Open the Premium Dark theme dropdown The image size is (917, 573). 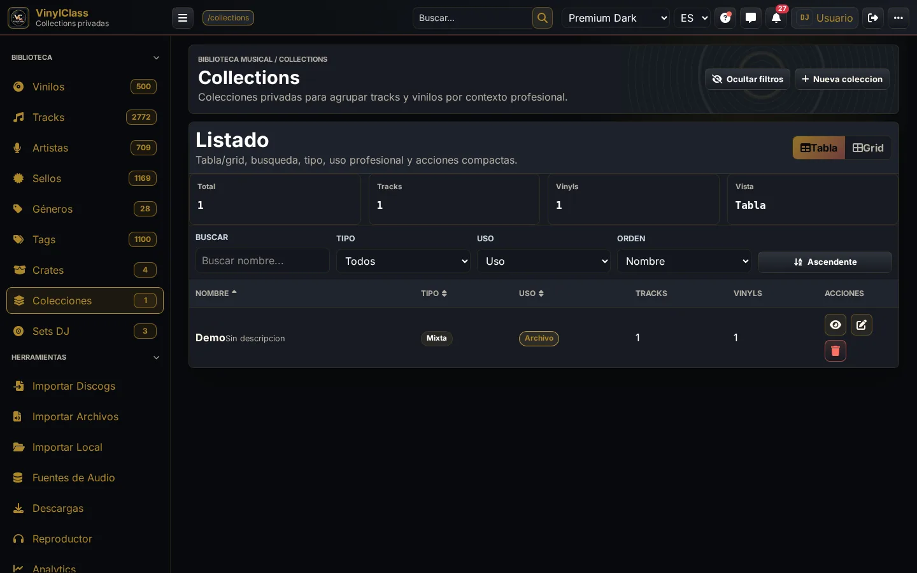pyautogui.click(x=616, y=18)
